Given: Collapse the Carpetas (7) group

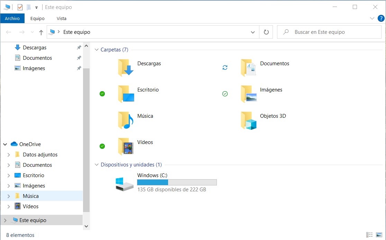Looking at the screenshot, I should coord(96,50).
